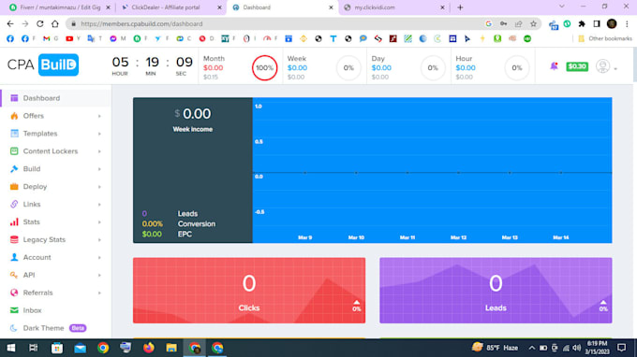The image size is (637, 357).
Task: Switch to the Fiverr Edit Gig tab
Action: click(x=60, y=7)
